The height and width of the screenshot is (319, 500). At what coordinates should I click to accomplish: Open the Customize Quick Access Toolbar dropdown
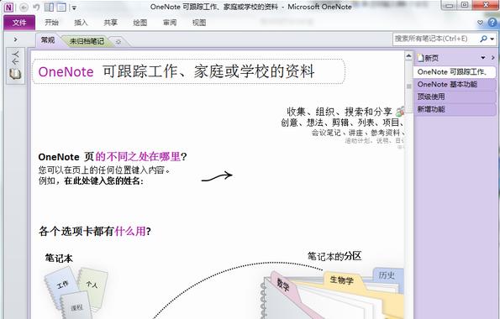tap(74, 8)
